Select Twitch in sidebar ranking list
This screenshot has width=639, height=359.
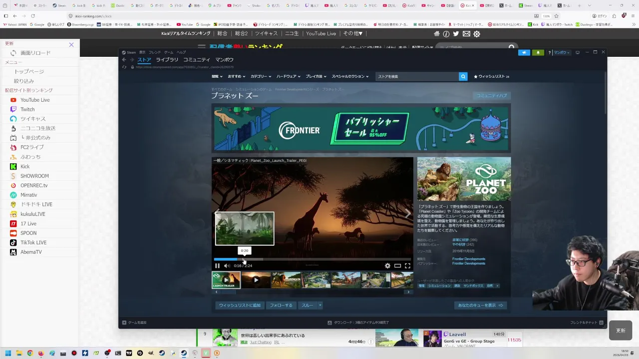tap(27, 109)
